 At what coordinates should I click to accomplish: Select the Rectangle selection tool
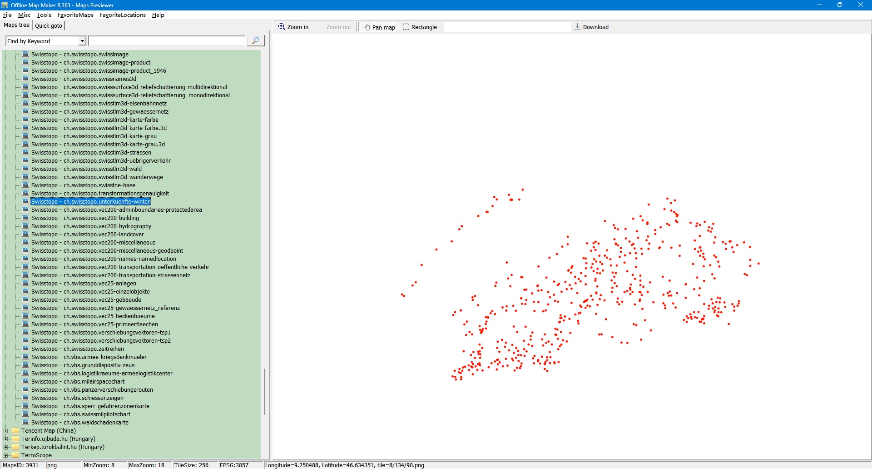pyautogui.click(x=420, y=27)
